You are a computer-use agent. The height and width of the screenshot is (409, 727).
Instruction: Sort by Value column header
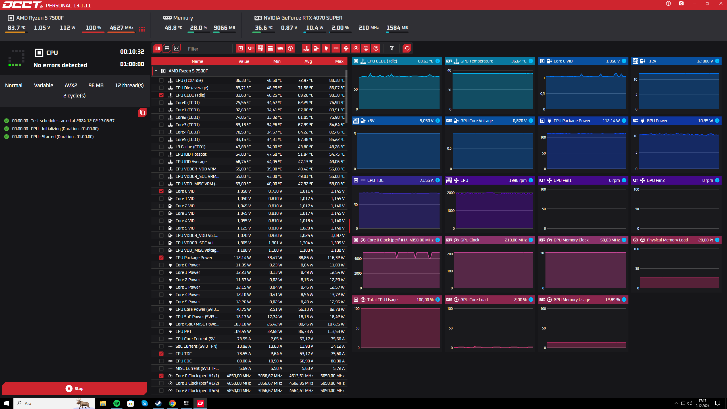[x=244, y=61]
